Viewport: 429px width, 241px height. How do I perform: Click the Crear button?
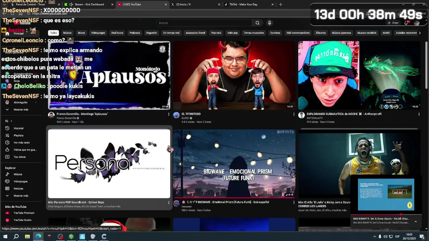click(x=393, y=23)
